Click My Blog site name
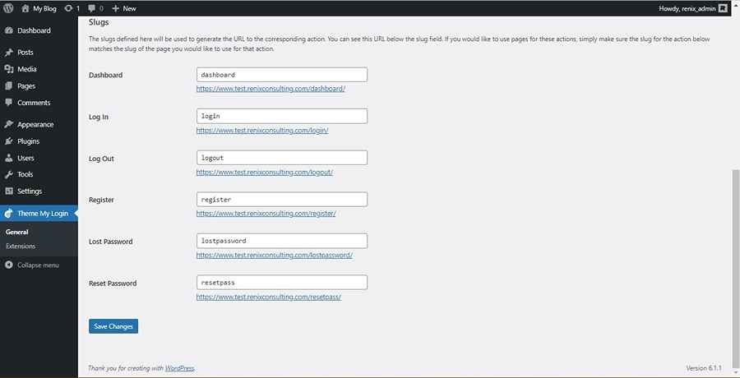Image resolution: width=740 pixels, height=378 pixels. click(44, 8)
